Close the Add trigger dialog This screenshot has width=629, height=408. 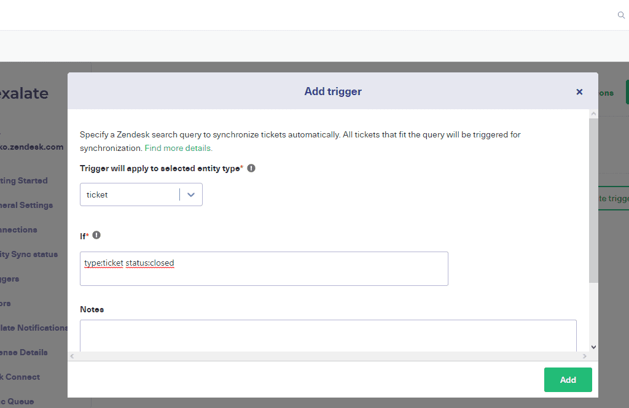coord(579,92)
